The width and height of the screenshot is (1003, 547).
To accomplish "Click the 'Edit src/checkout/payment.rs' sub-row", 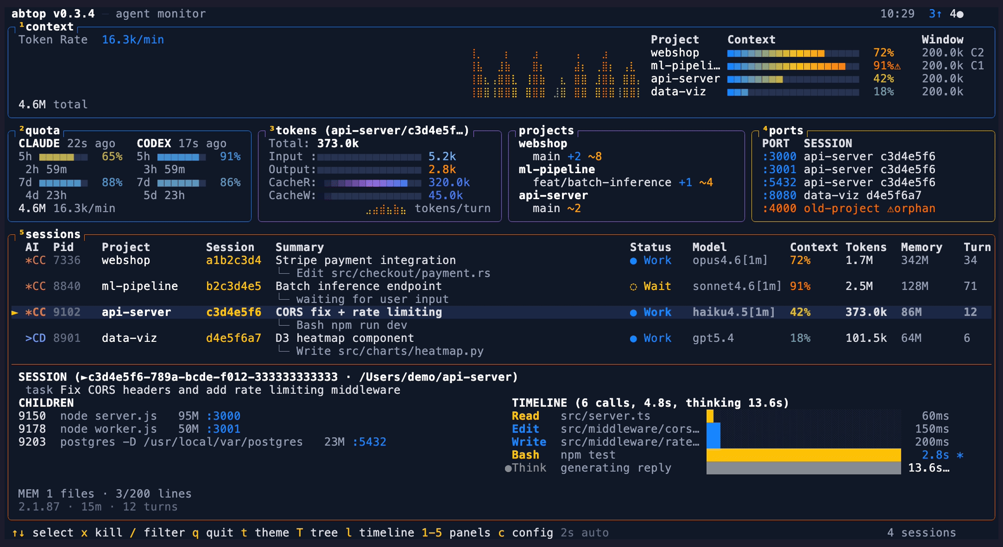I will [393, 273].
